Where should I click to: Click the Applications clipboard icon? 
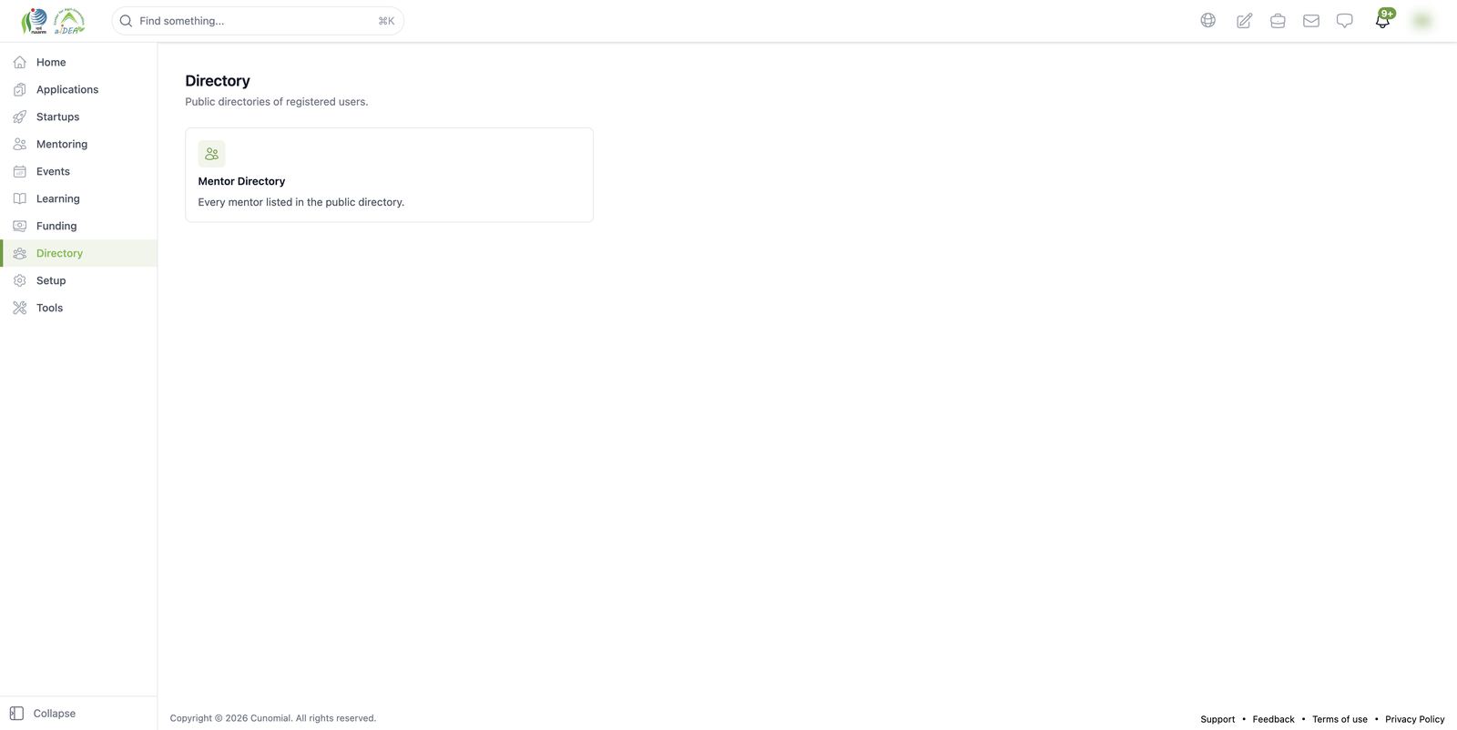pyautogui.click(x=19, y=89)
